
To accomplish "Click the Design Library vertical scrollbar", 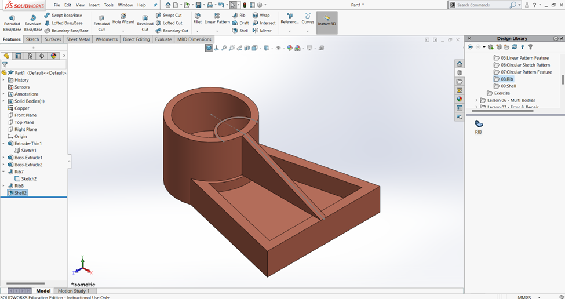I will (563, 79).
